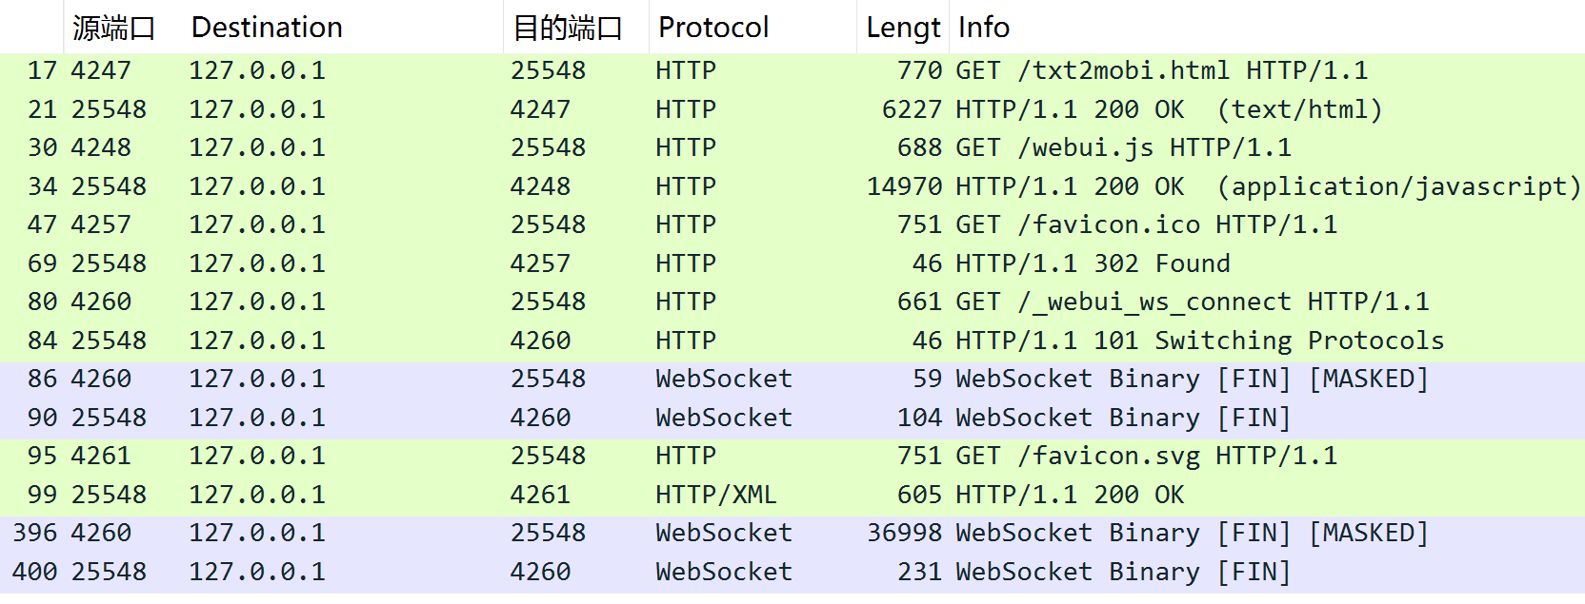Sort packets by the Info column
Screen dimensions: 1585x604
(983, 27)
